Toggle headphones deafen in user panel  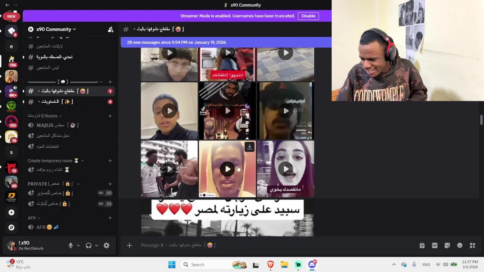88,246
